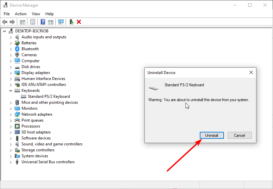Viewport: 273px width, 189px height.
Task: Select the Disk drives icon
Action: click(x=17, y=67)
